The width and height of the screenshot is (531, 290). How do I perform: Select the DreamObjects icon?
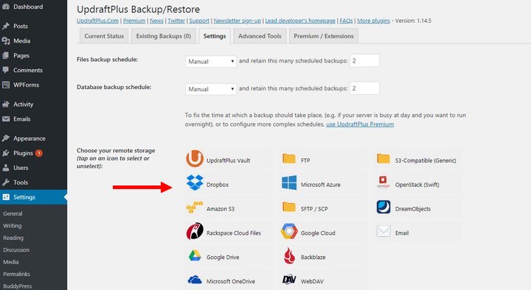click(383, 207)
